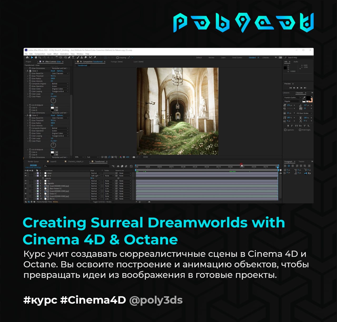Collapse the CC 2 layer properties

click(x=36, y=176)
